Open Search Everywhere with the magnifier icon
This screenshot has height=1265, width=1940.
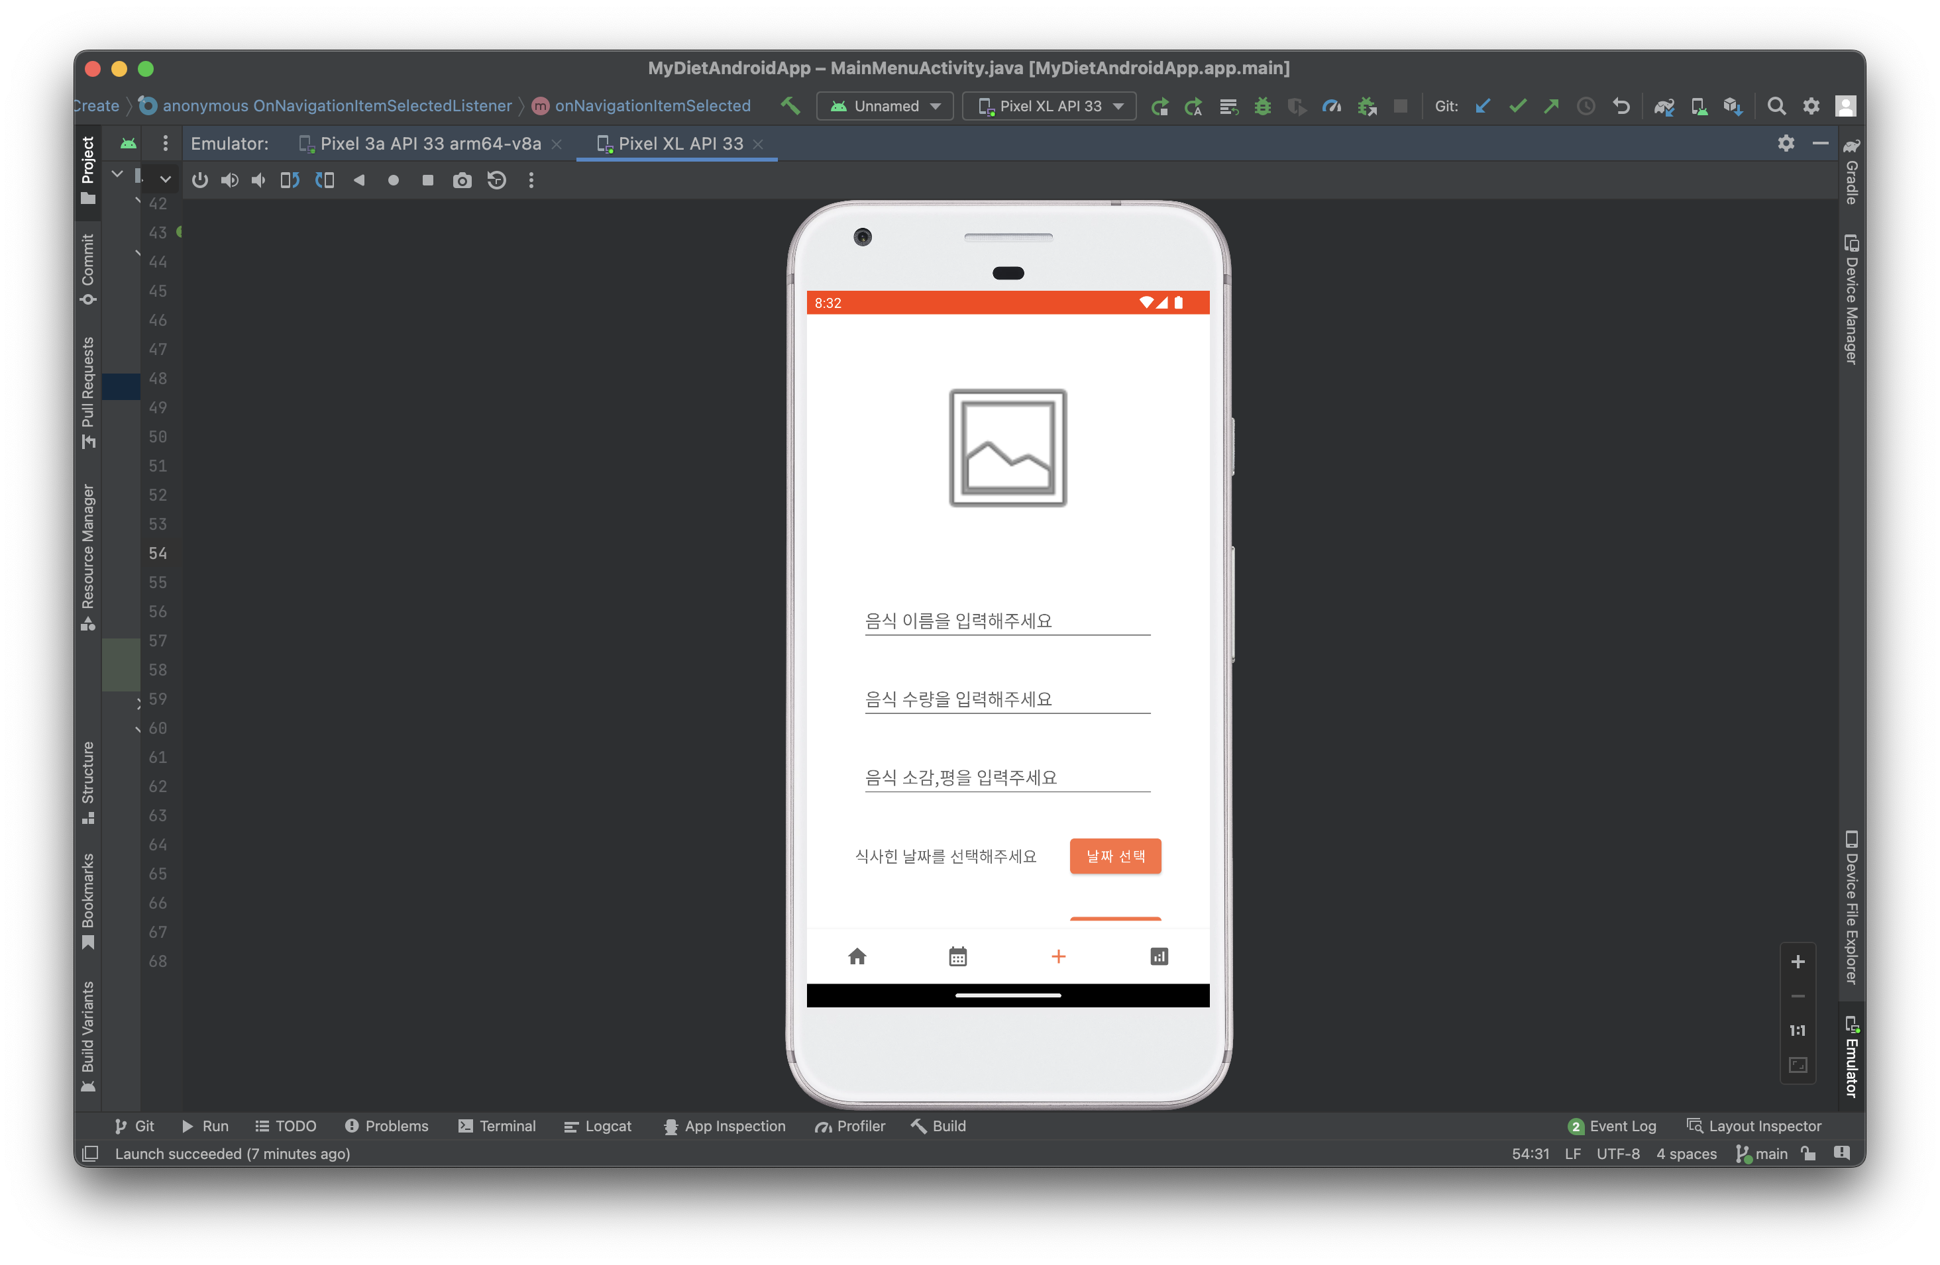[1776, 106]
